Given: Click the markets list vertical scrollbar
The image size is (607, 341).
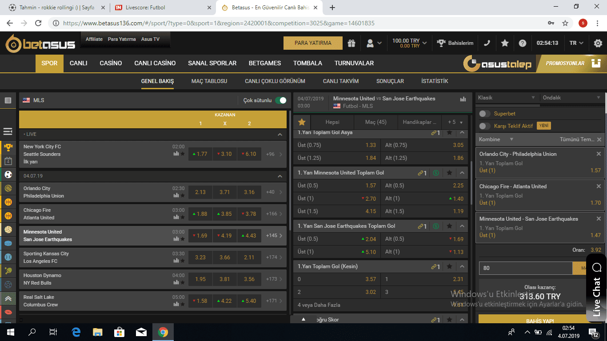Looking at the screenshot, I should (x=471, y=183).
